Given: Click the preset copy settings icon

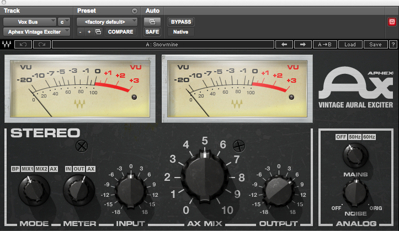Looking at the screenshot, I should (98, 32).
